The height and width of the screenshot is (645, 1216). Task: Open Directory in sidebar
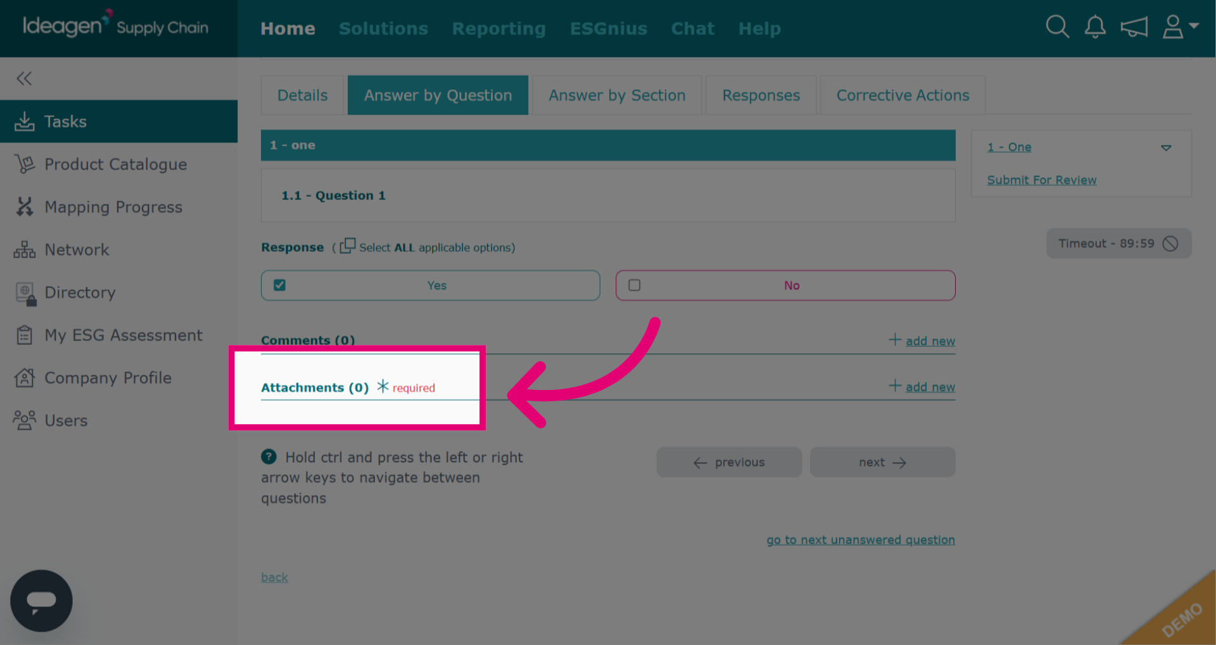(118, 292)
